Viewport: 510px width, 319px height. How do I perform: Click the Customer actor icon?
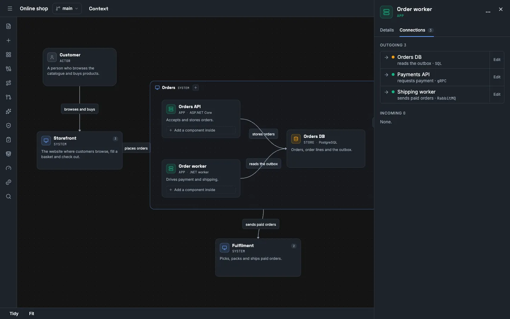[52, 57]
